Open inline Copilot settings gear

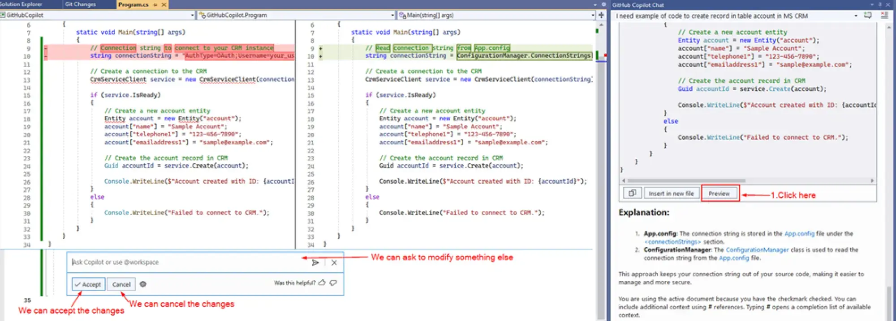[143, 284]
